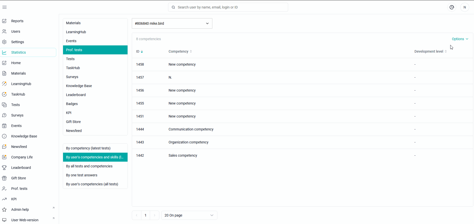The height and width of the screenshot is (224, 474).
Task: Sort by the Competency column
Action: pyautogui.click(x=180, y=51)
